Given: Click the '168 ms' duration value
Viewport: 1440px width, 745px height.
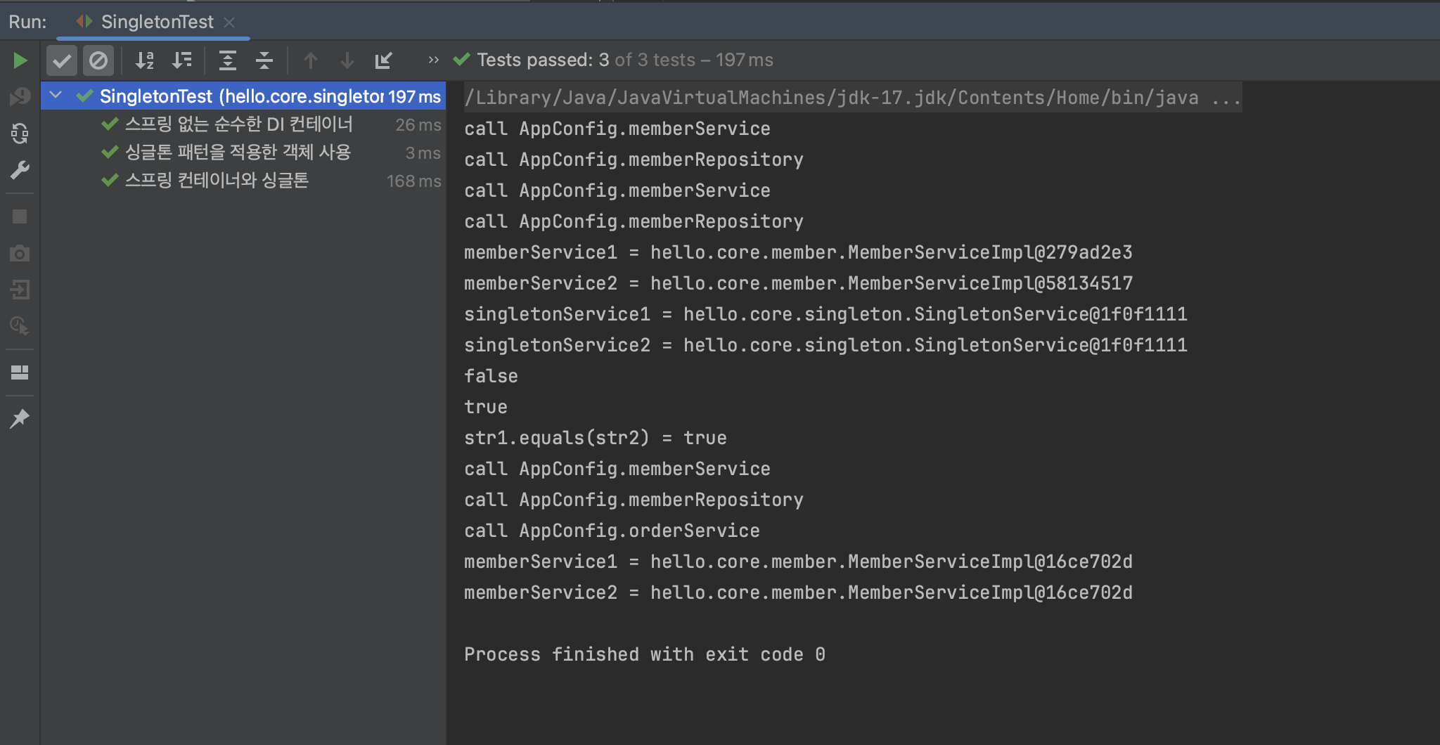Looking at the screenshot, I should pos(414,181).
